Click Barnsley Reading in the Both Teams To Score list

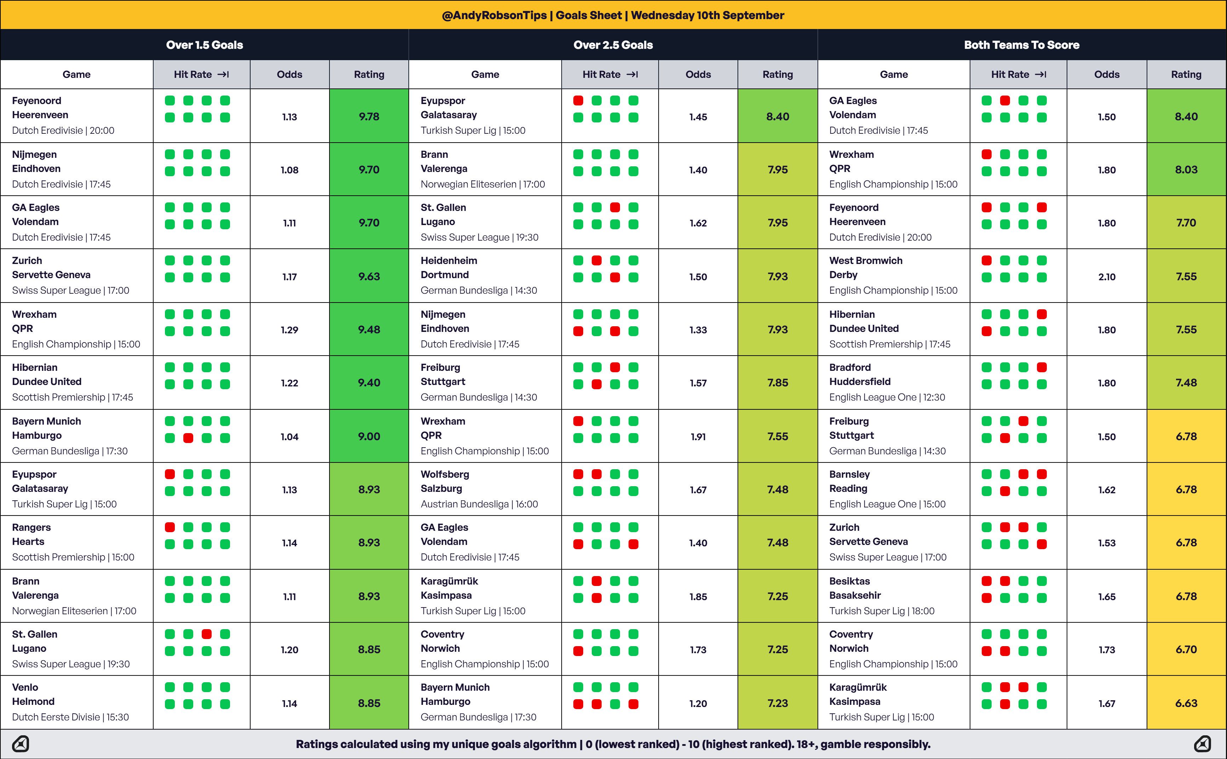pos(894,489)
